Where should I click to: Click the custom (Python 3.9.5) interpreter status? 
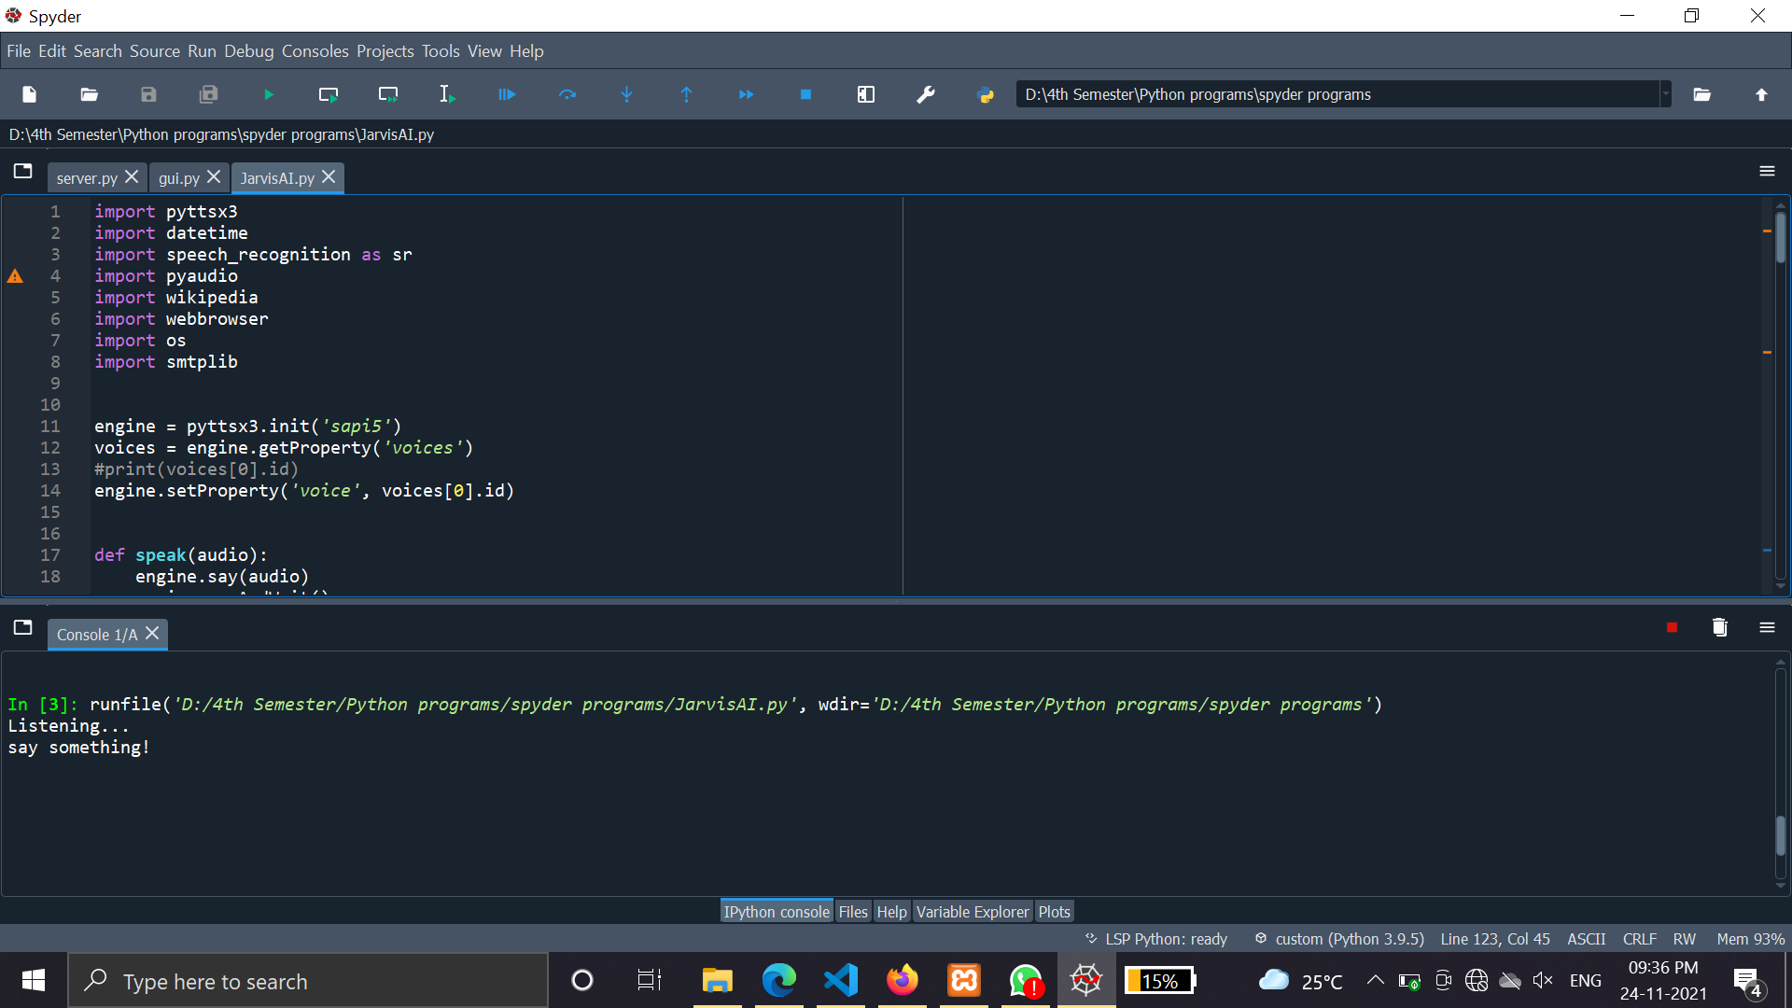click(1339, 939)
